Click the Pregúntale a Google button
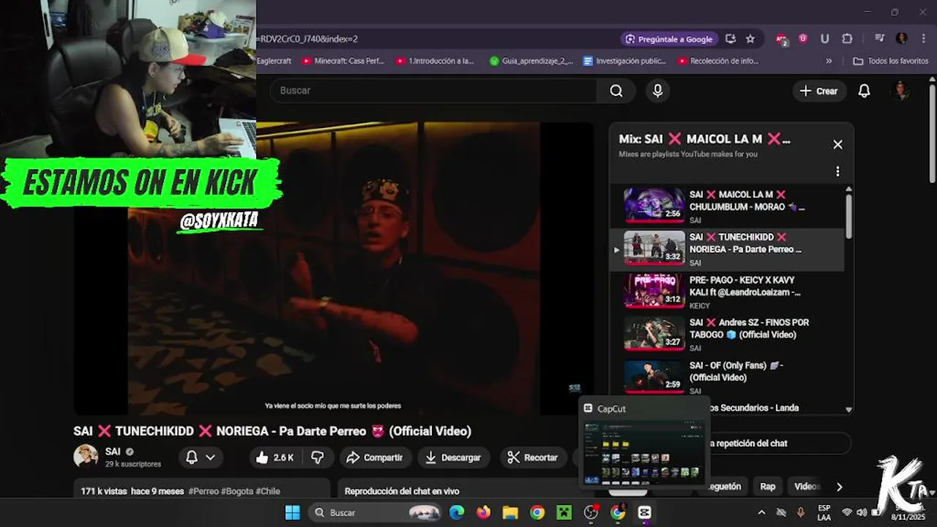Screen dimensions: 937x527 668,39
